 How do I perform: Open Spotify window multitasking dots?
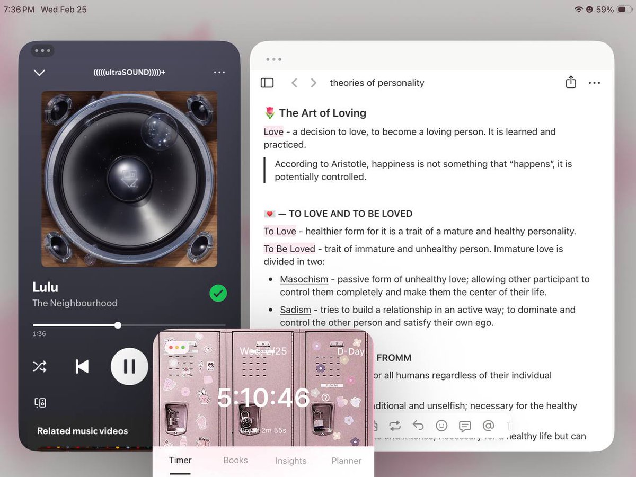42,51
